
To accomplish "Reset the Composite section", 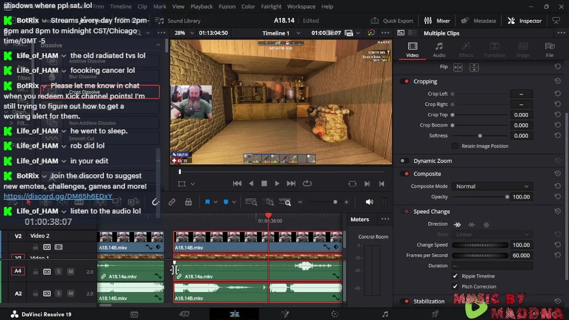I will pyautogui.click(x=557, y=174).
